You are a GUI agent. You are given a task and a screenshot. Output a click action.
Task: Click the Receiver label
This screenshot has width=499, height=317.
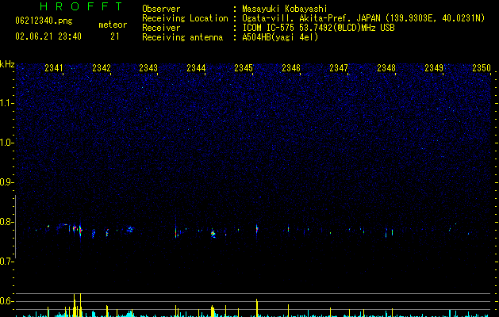coord(161,28)
